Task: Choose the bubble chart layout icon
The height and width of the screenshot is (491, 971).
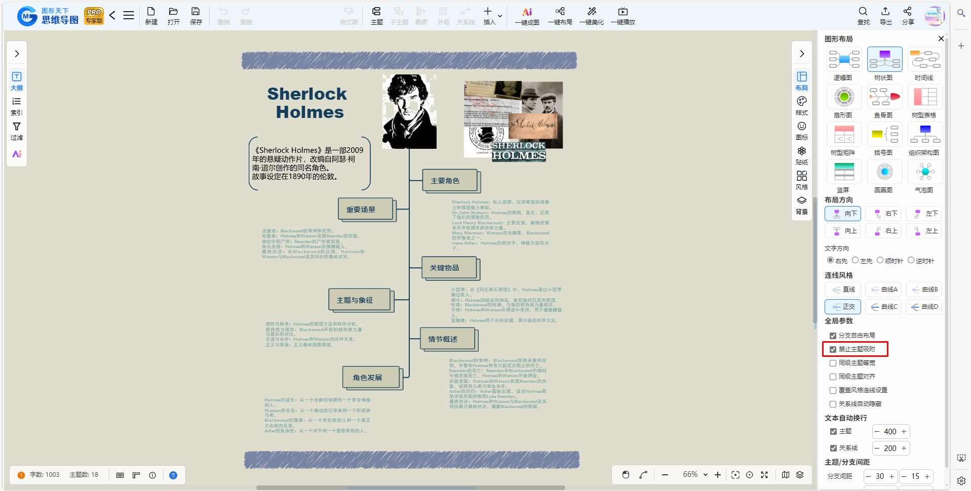Action: point(925,172)
